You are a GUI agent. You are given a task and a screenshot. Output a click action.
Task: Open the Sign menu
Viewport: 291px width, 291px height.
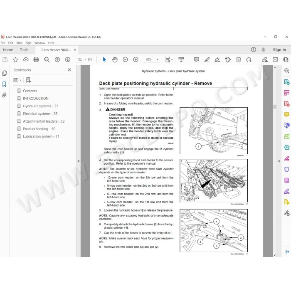28,43
